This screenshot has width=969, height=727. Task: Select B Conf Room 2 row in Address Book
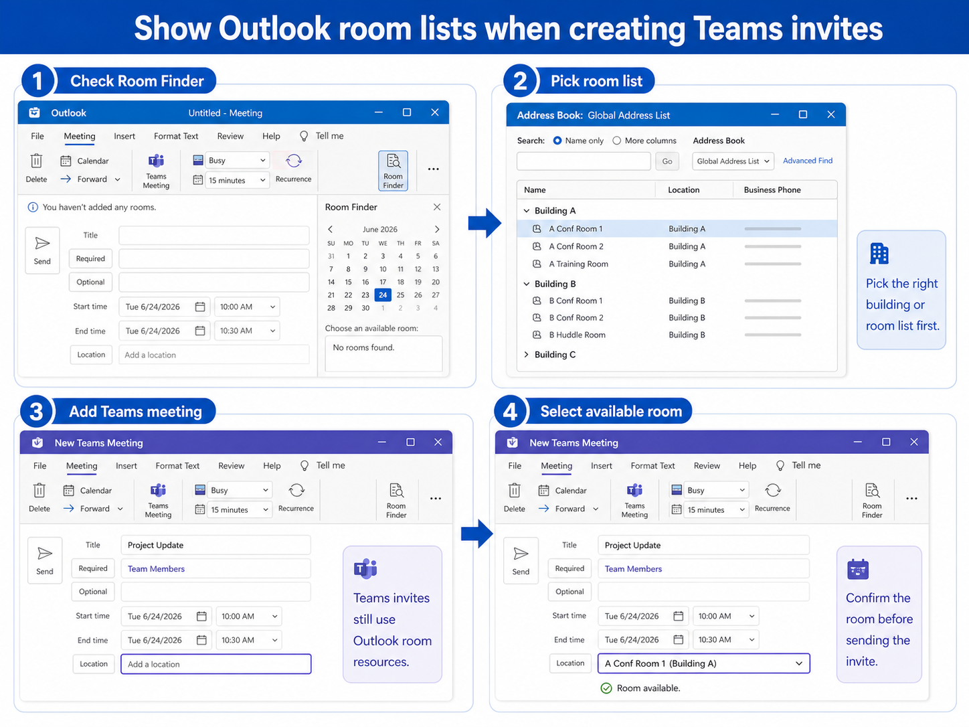pos(677,317)
